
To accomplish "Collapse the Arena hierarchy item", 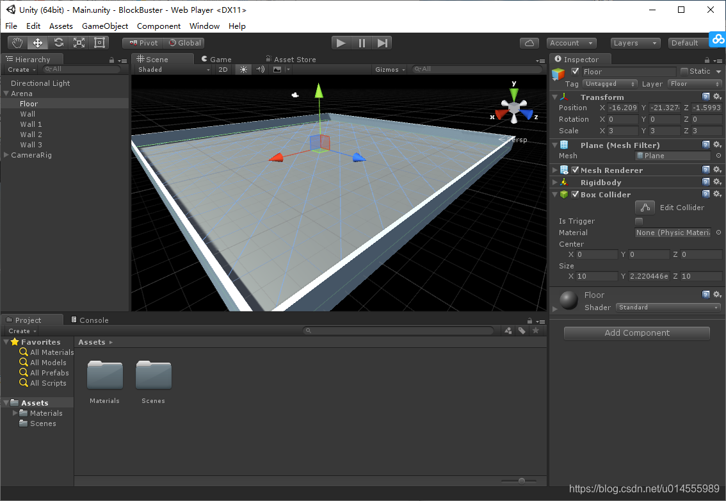I will click(x=6, y=93).
